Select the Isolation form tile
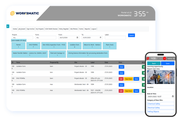Screen dimensions: 177x125 (x=75, y=46)
